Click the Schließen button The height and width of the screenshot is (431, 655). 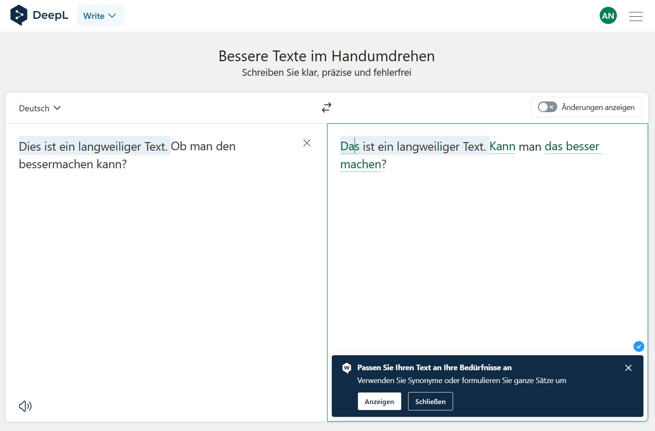pos(430,401)
